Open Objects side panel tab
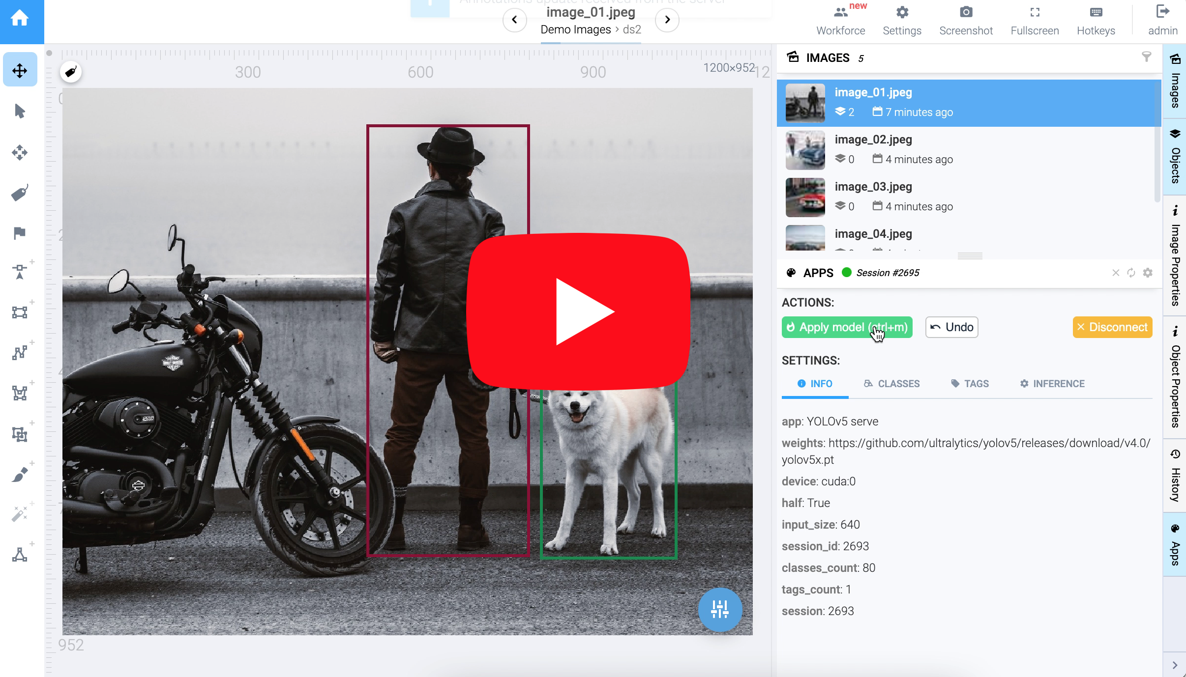This screenshot has height=677, width=1186. pyautogui.click(x=1175, y=156)
